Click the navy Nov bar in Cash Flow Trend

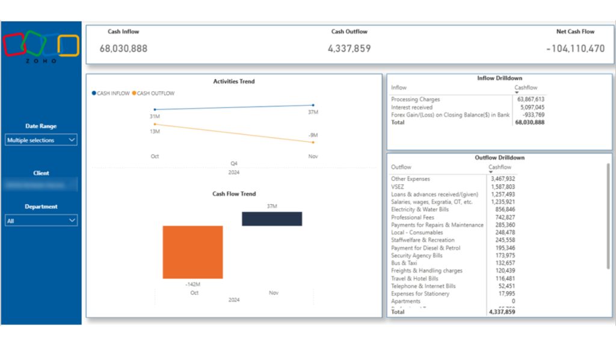click(272, 219)
